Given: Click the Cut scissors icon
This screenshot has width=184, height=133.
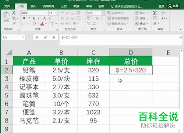Looking at the screenshot, I should (x=14, y=13).
